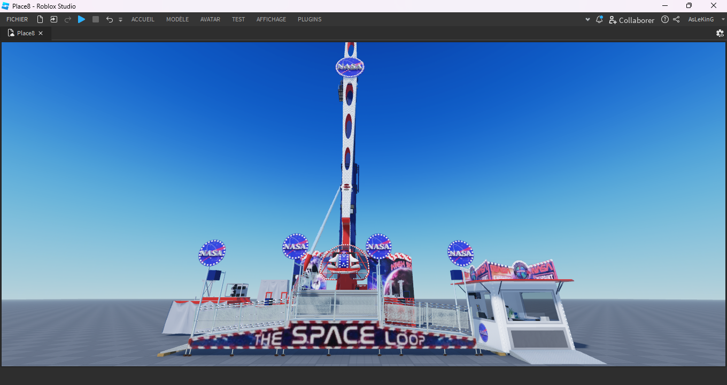This screenshot has width=727, height=385.
Task: Click the Roblox Studio logo in title bar
Action: [6, 6]
